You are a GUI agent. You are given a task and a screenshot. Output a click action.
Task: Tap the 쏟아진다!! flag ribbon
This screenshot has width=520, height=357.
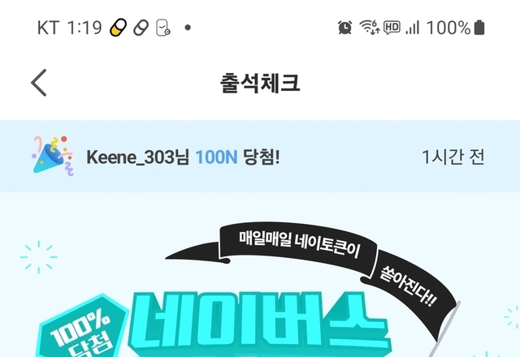tap(409, 286)
